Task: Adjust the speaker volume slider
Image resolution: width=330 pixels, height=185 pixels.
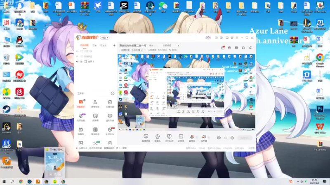Action: point(209,138)
